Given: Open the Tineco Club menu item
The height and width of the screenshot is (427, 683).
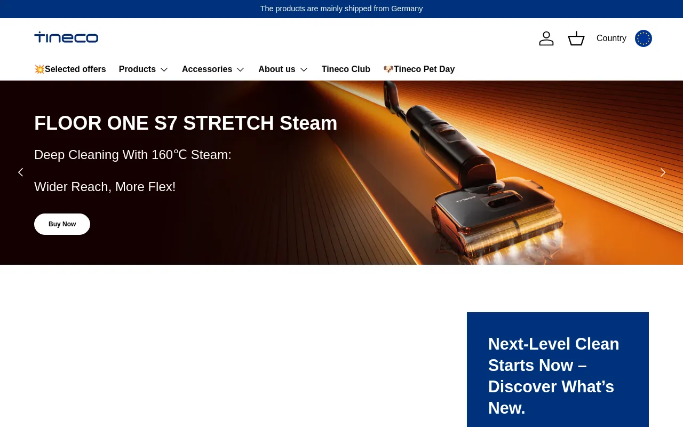Looking at the screenshot, I should point(346,69).
